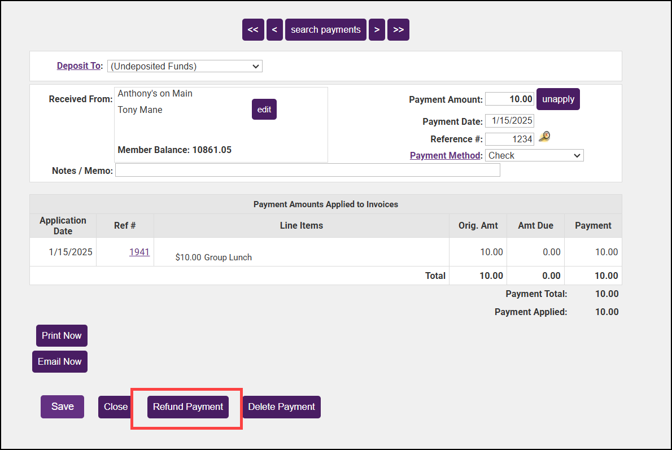Viewport: 672px width, 450px height.
Task: Click the Deposit To label link
Action: pyautogui.click(x=78, y=66)
